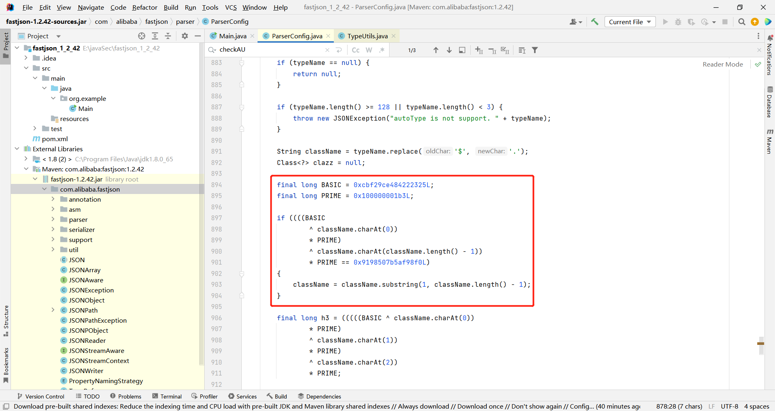This screenshot has height=411, width=775.
Task: Open the Profiler tool window
Action: tap(205, 396)
